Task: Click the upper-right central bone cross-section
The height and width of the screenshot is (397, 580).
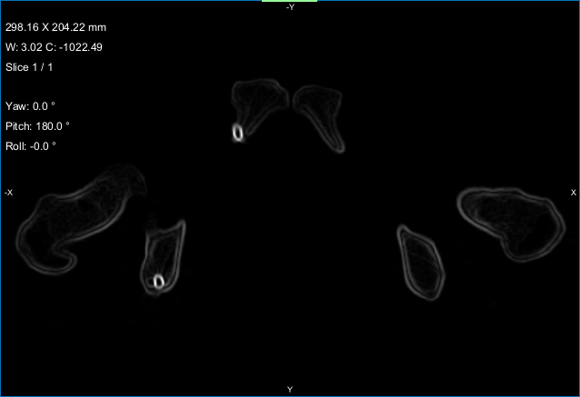Action: [322, 114]
